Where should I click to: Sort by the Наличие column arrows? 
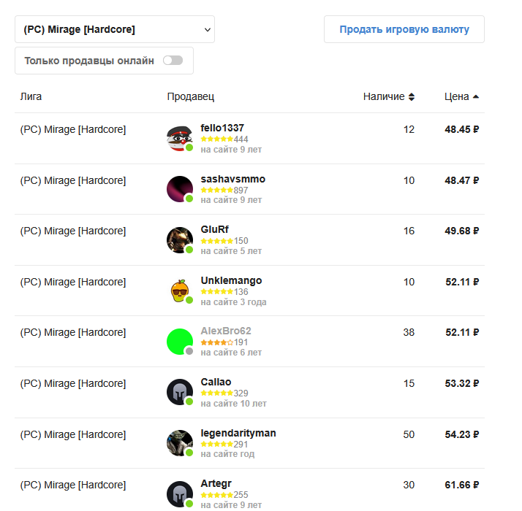pyautogui.click(x=411, y=96)
